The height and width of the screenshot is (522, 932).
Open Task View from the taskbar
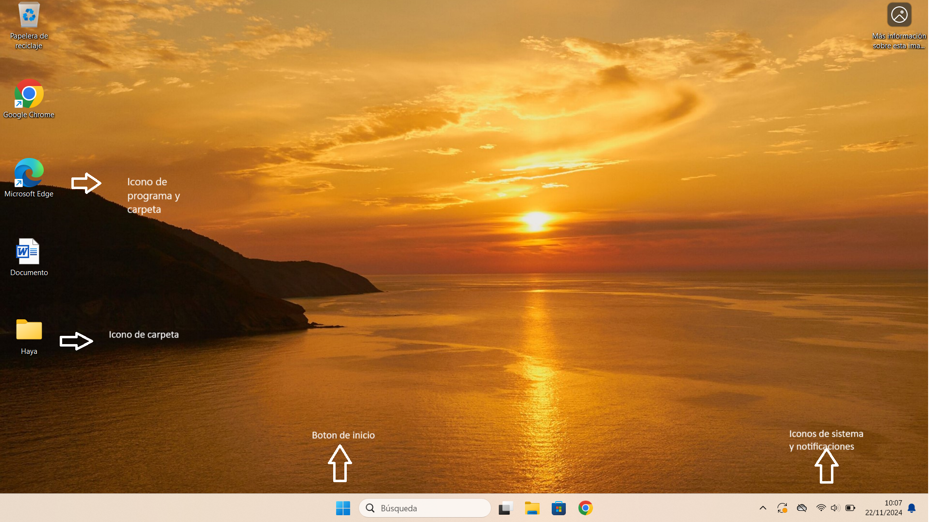[506, 508]
